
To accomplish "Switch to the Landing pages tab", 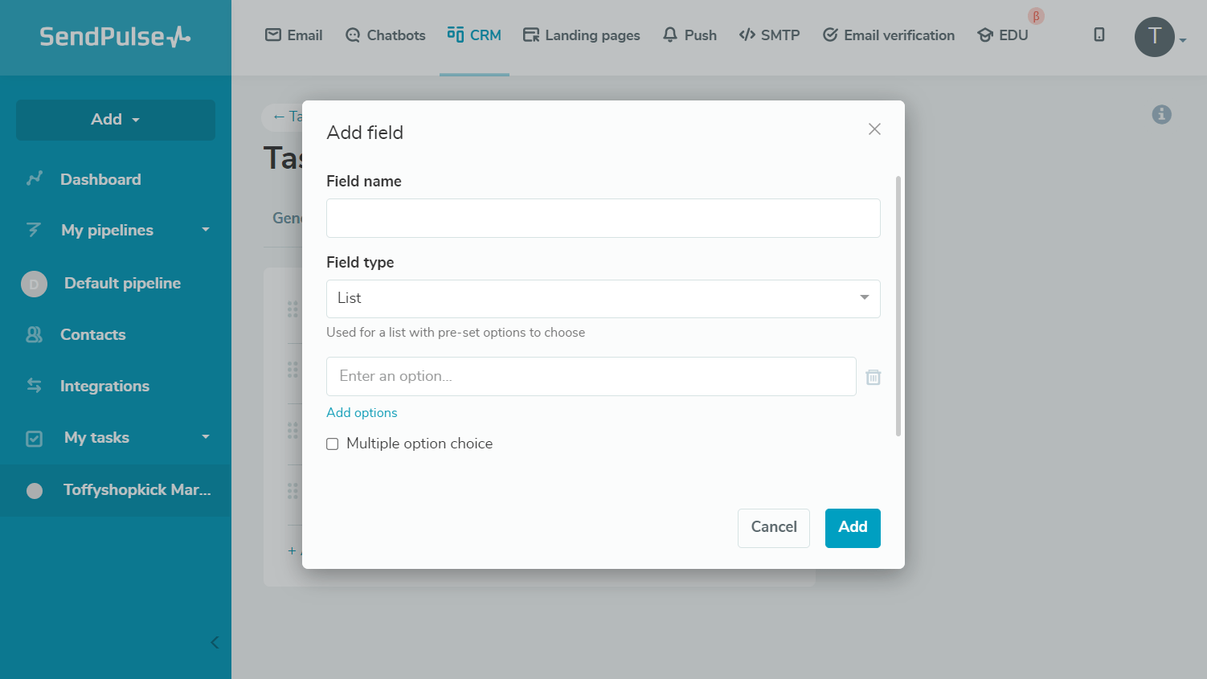I will pyautogui.click(x=582, y=35).
